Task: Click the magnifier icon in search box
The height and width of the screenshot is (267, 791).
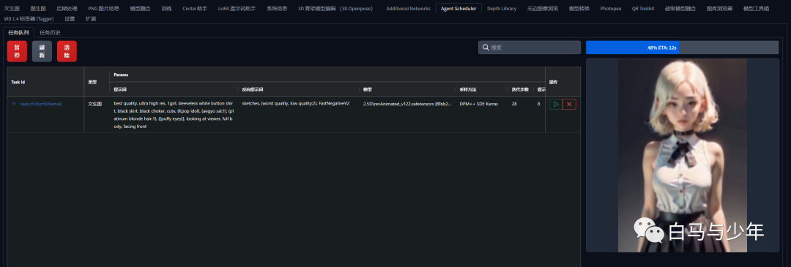Action: pos(486,48)
